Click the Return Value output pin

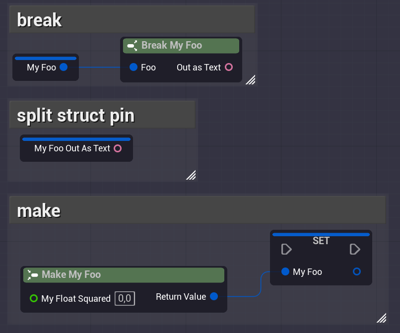214,296
